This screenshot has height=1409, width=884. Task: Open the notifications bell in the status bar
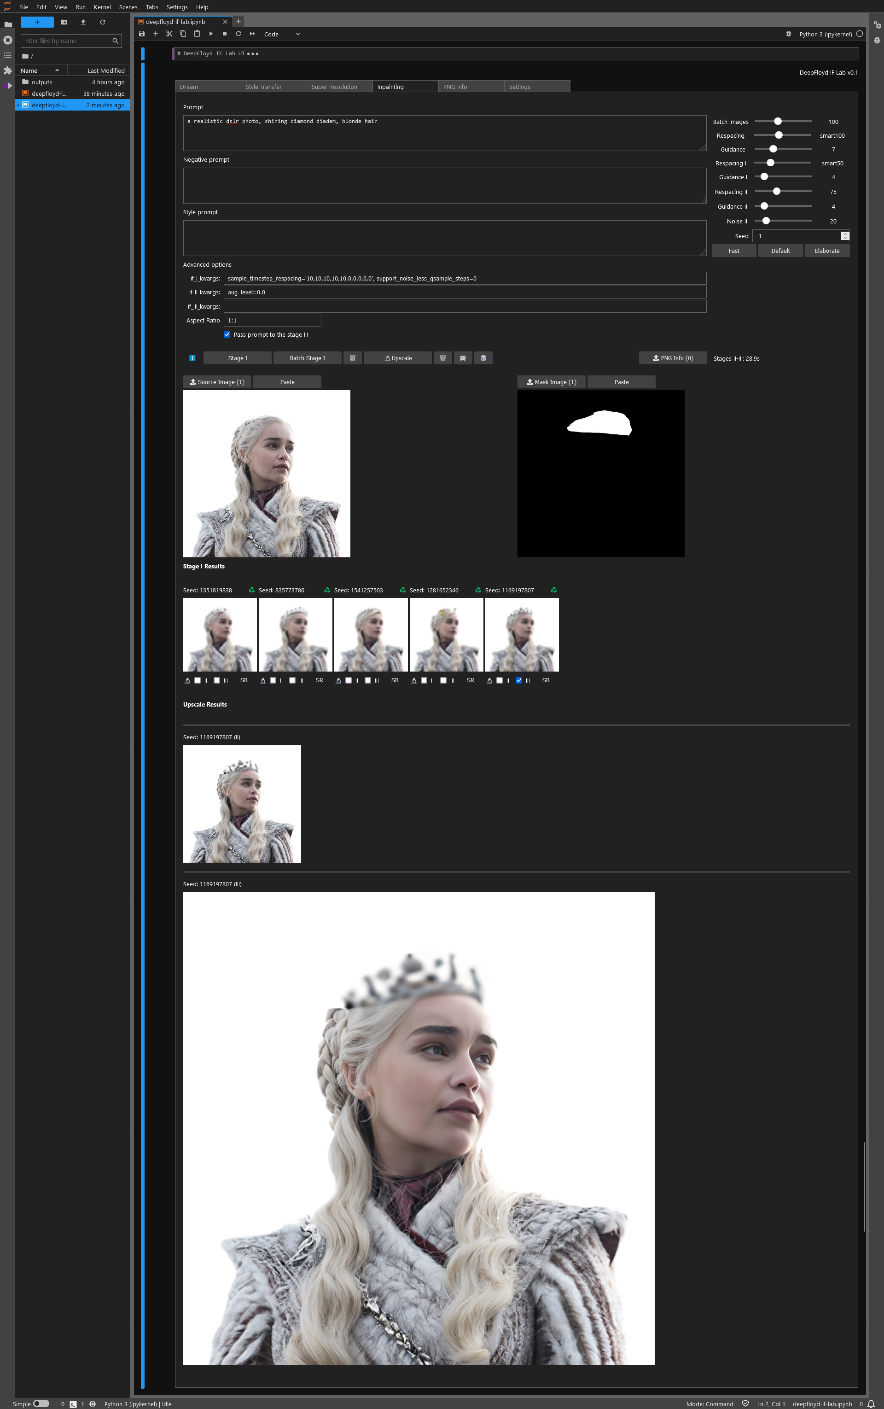(871, 1404)
